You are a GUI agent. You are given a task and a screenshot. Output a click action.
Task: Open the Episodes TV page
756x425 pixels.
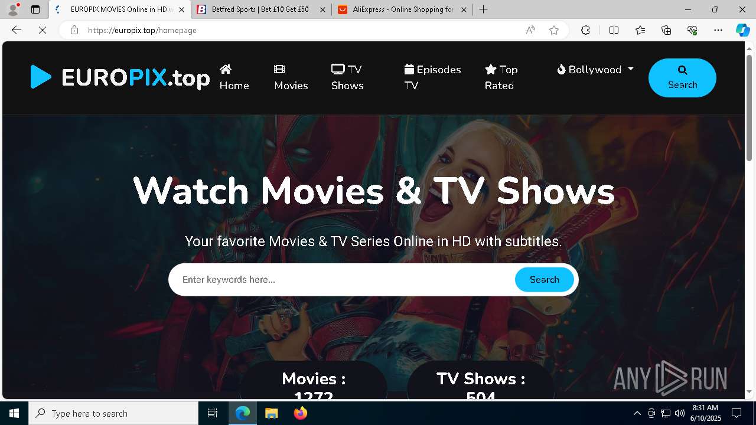pos(432,77)
